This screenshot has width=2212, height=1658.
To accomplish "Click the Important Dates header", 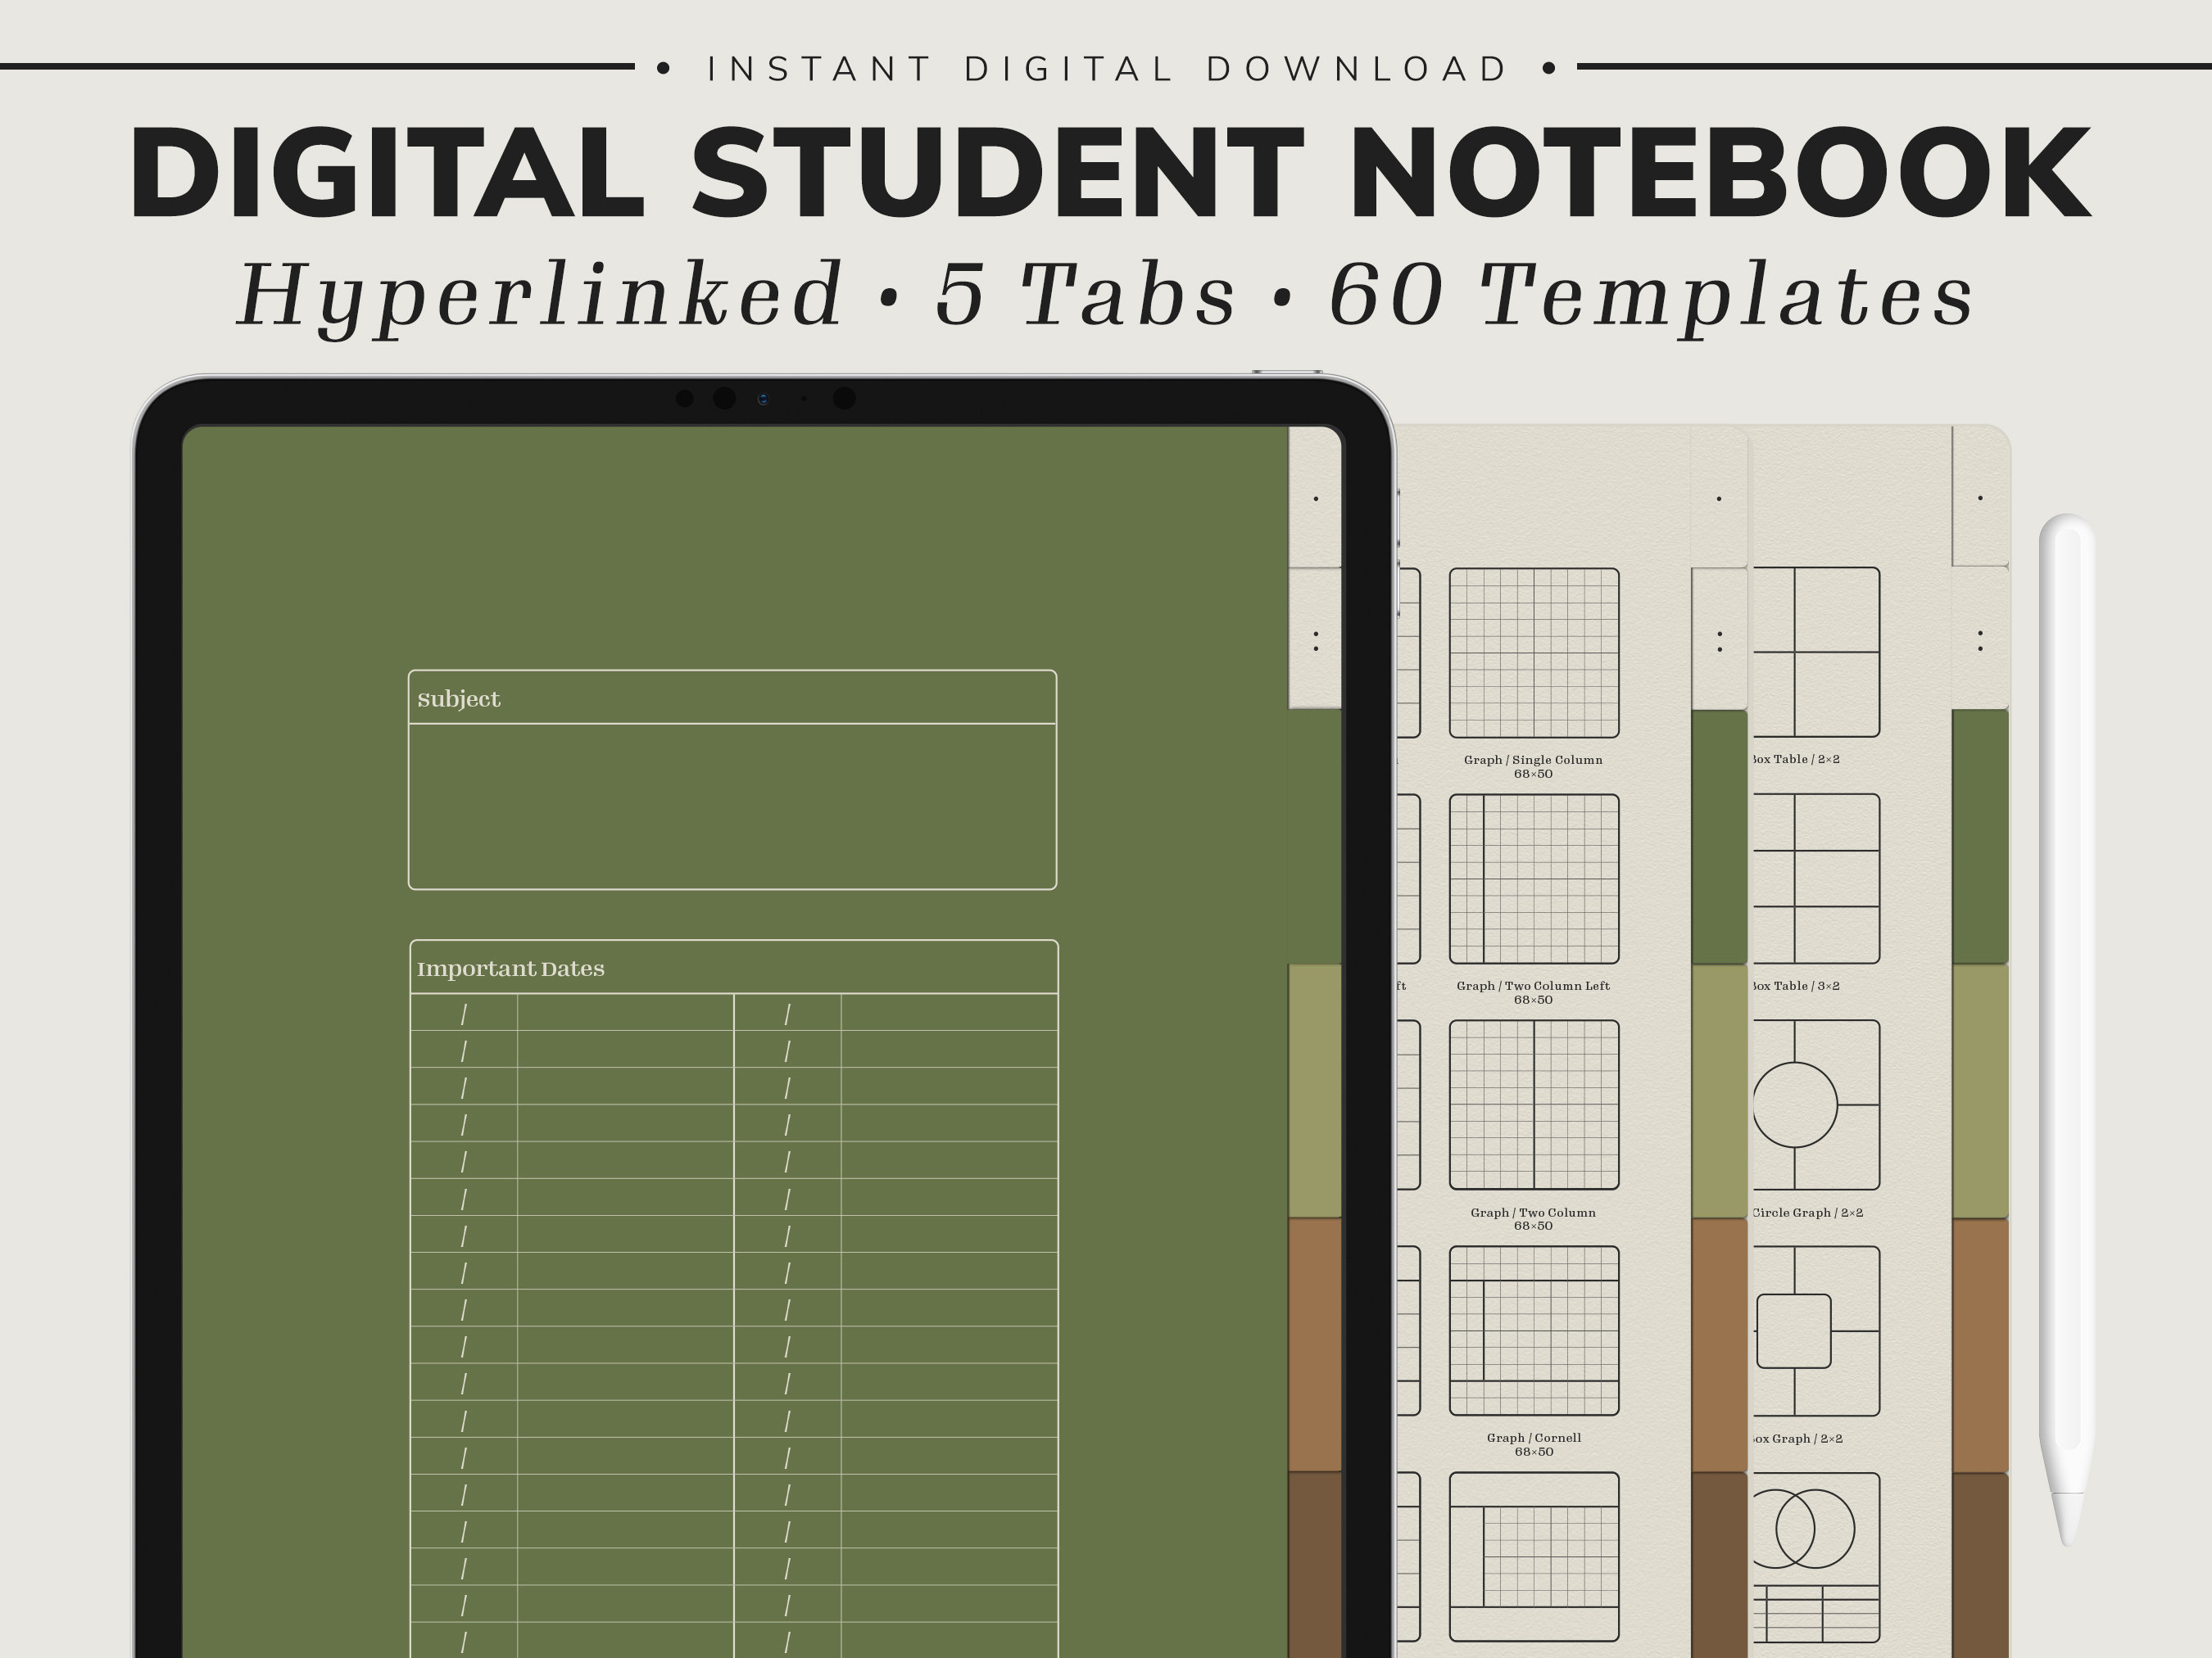I will 510,968.
